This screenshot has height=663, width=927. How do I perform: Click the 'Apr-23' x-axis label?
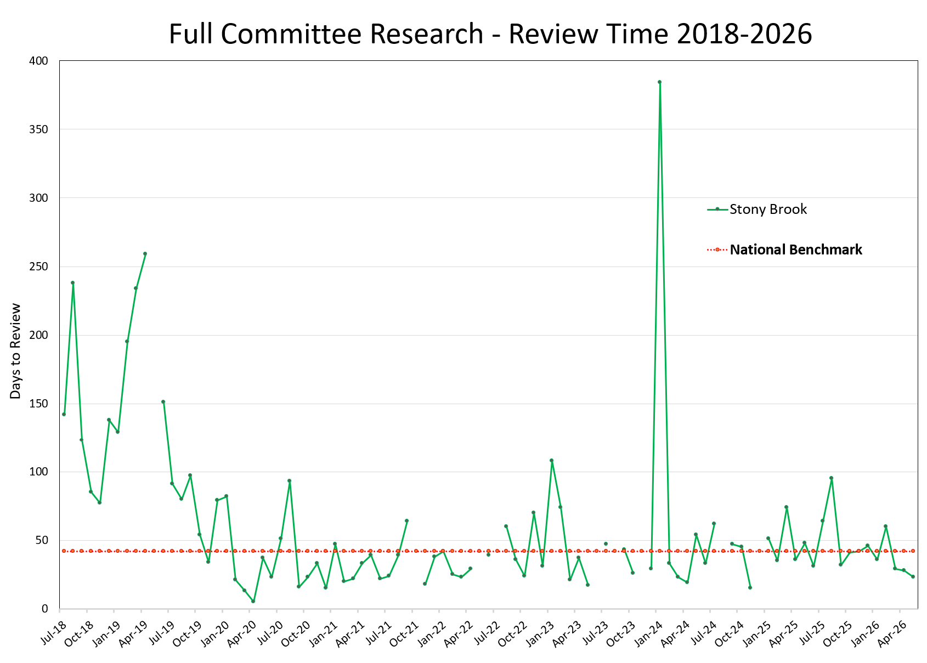pyautogui.click(x=568, y=633)
